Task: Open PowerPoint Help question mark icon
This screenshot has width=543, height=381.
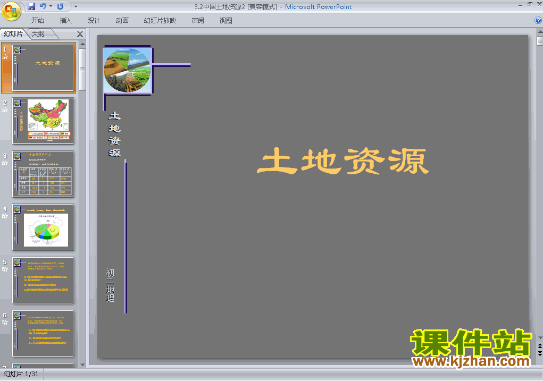Action: pyautogui.click(x=538, y=20)
